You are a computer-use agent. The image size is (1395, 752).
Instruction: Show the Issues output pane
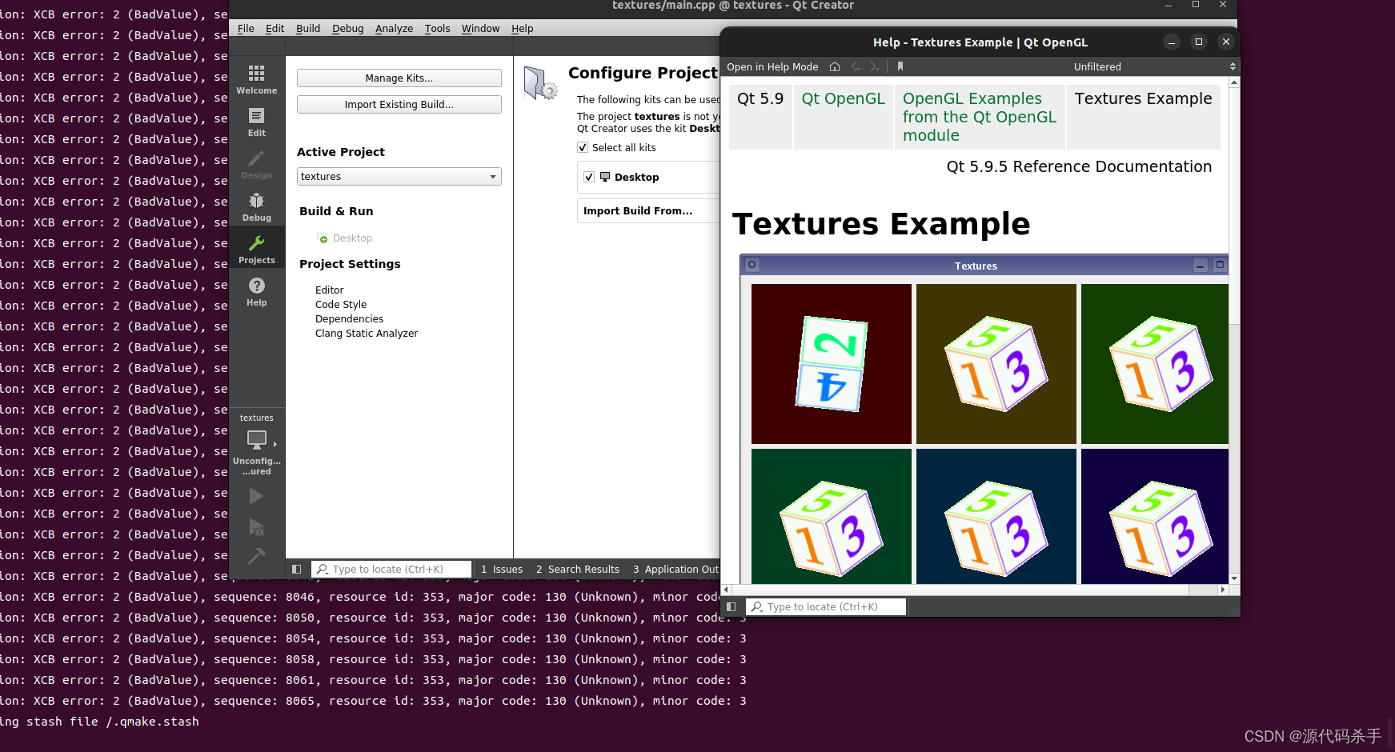[502, 569]
